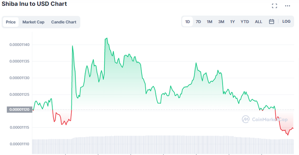
Task: Select the ALL time range
Action: point(258,22)
